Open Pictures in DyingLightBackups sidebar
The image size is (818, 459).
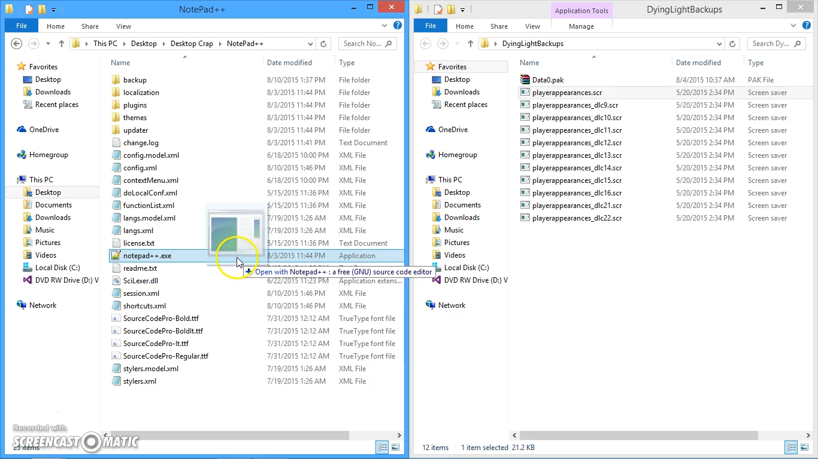pos(457,243)
